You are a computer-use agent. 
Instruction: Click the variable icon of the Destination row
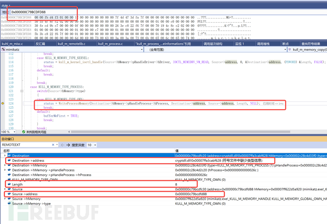pos(9,156)
